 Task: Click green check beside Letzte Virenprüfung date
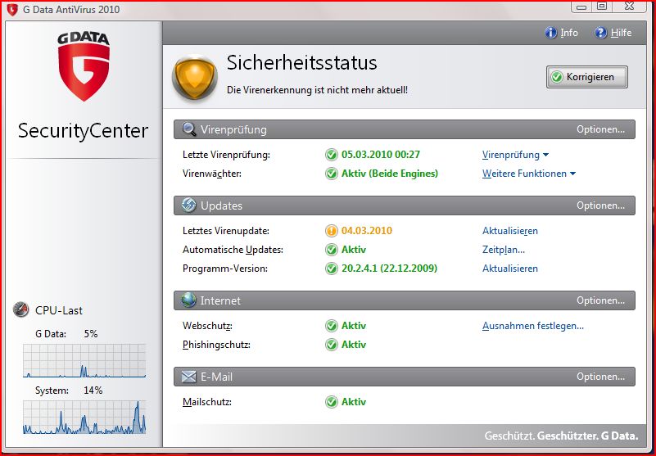(x=332, y=155)
